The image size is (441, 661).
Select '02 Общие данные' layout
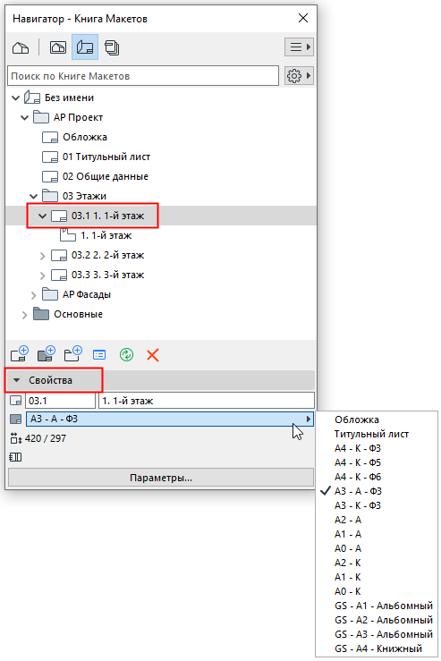[x=106, y=176]
